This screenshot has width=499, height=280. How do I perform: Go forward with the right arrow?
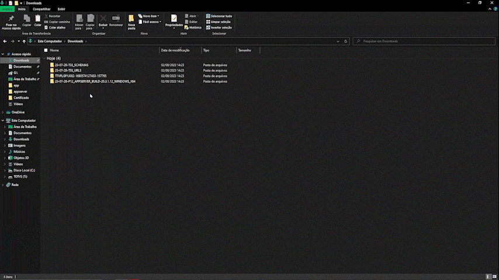[12, 41]
